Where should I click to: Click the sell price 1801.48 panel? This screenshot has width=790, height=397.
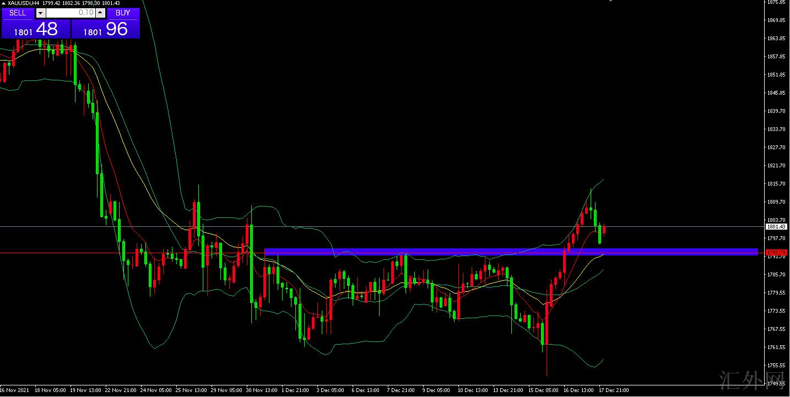36,30
